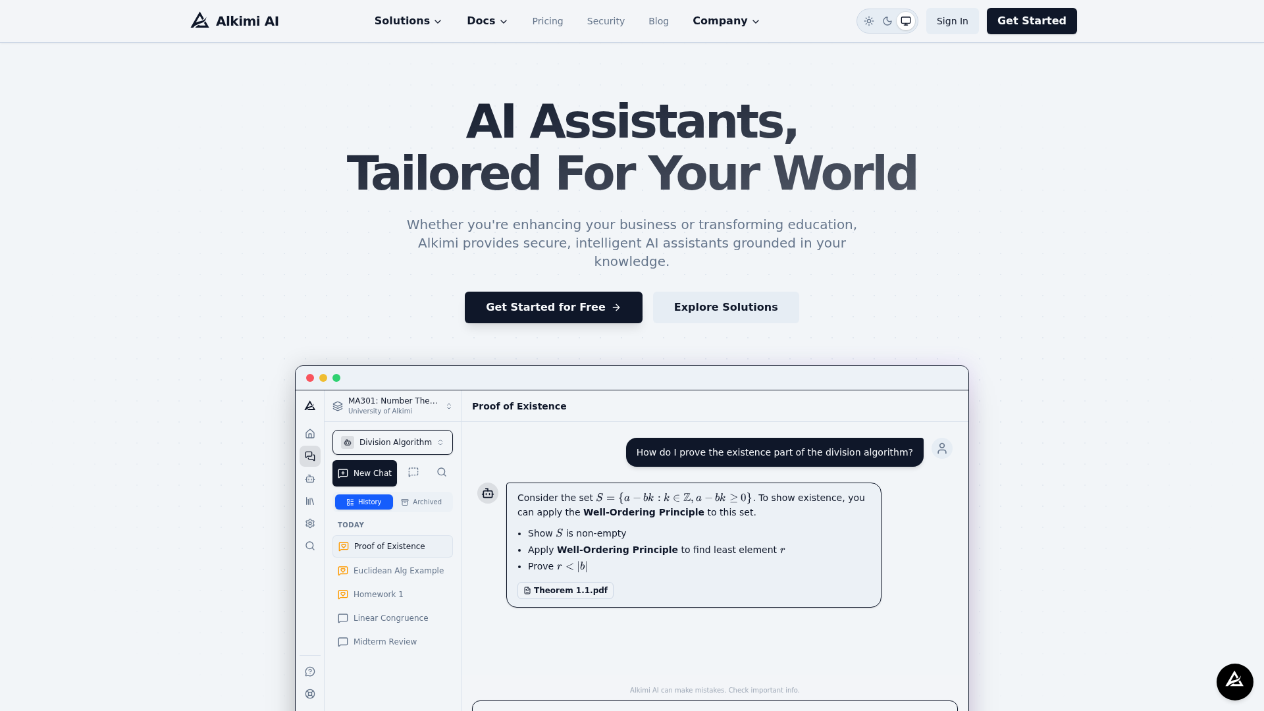Open the Homework 1 chat
The width and height of the screenshot is (1264, 711).
(x=392, y=594)
